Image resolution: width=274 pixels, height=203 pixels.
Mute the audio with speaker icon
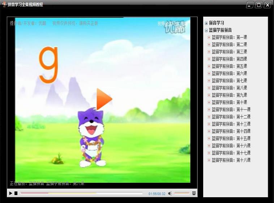[170, 194]
